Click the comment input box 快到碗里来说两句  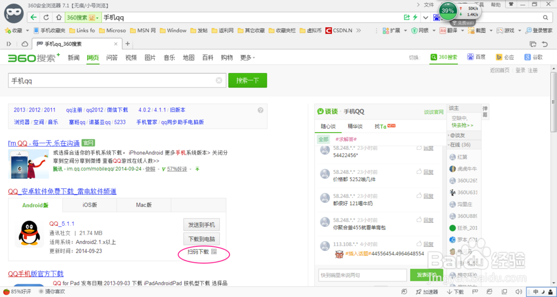pyautogui.click(x=363, y=275)
